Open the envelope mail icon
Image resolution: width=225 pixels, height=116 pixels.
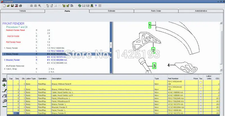pyautogui.click(x=84, y=6)
